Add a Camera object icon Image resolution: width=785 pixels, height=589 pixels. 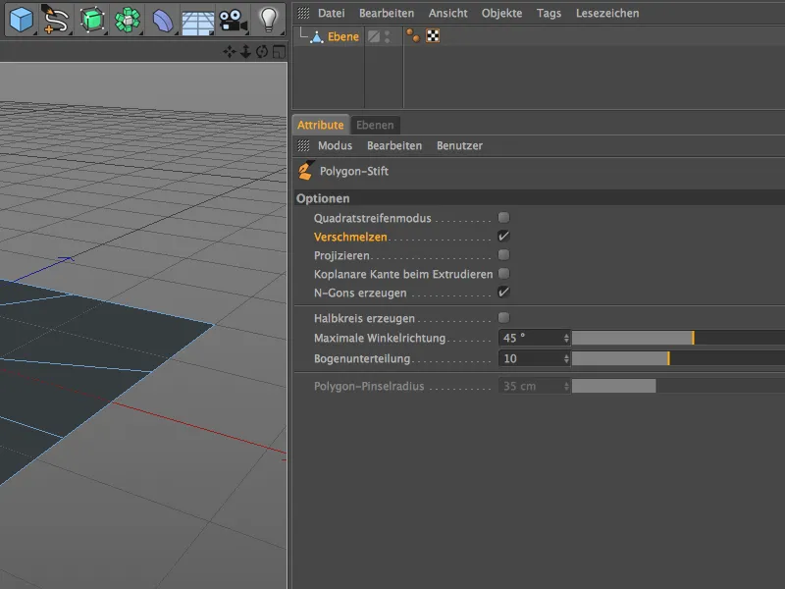click(233, 21)
